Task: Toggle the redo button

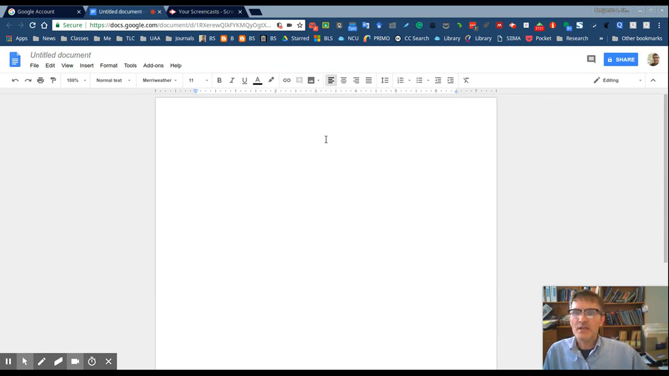Action: (x=28, y=80)
